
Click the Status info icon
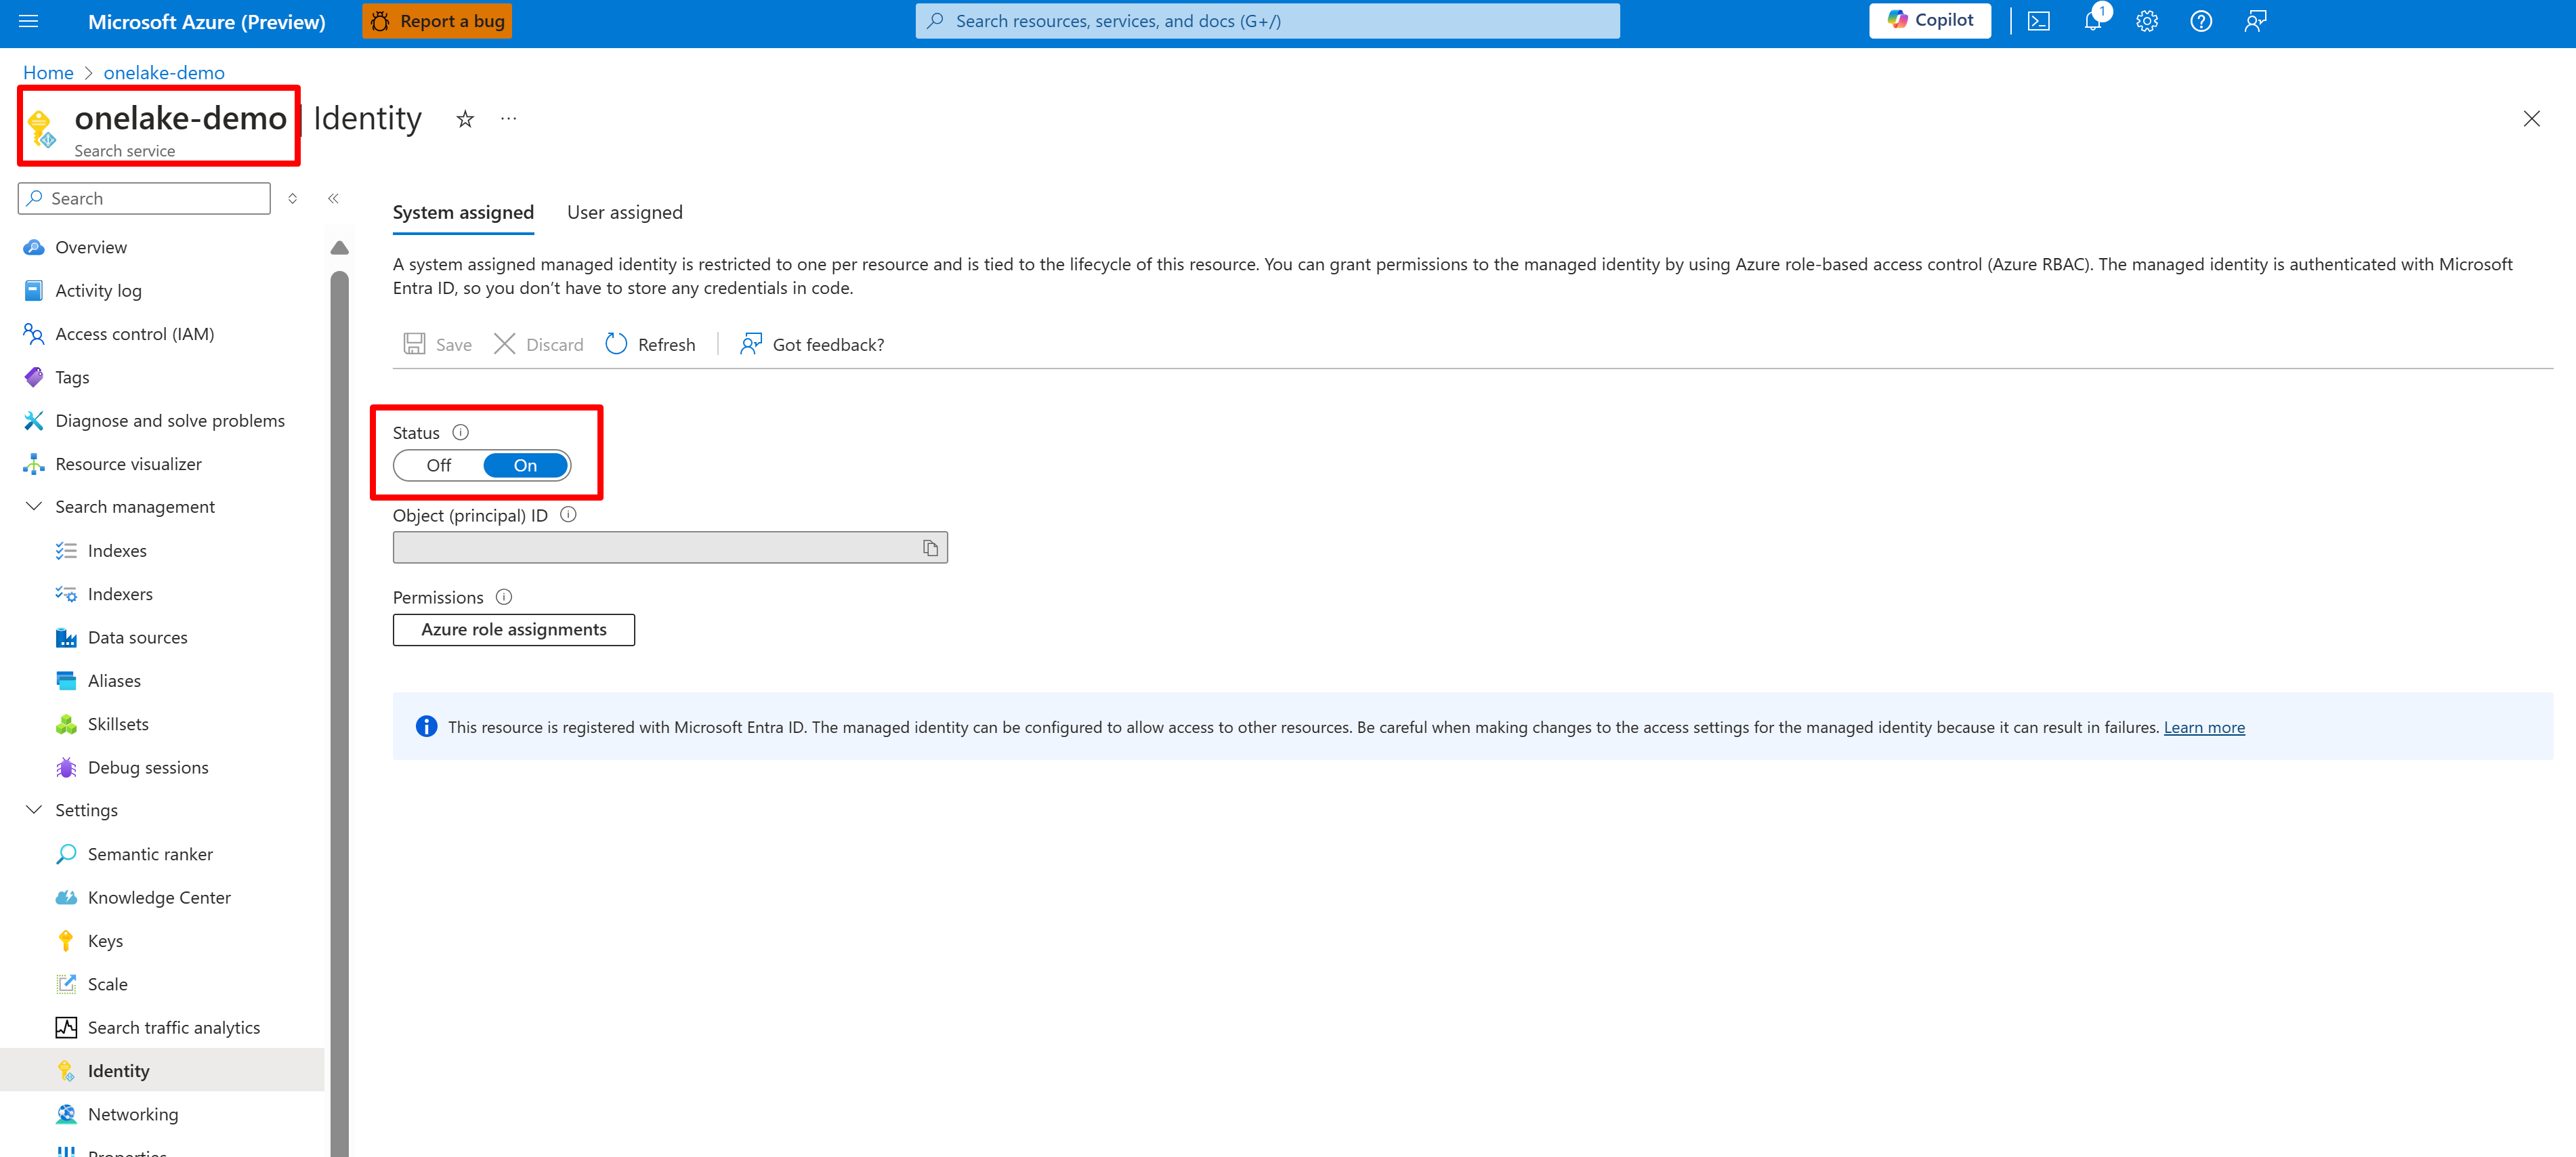coord(460,432)
